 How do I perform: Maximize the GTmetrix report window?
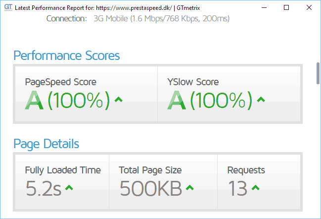(x=286, y=8)
